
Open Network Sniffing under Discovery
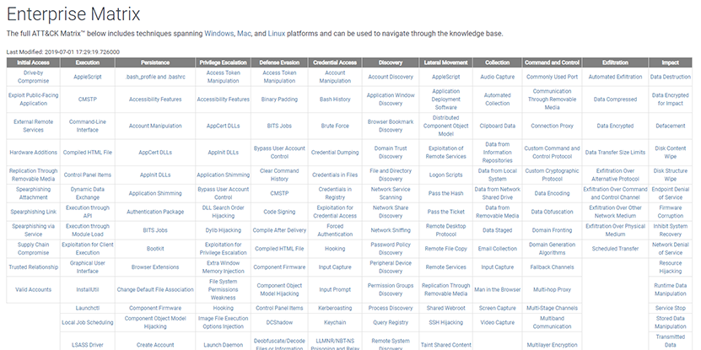click(x=391, y=230)
